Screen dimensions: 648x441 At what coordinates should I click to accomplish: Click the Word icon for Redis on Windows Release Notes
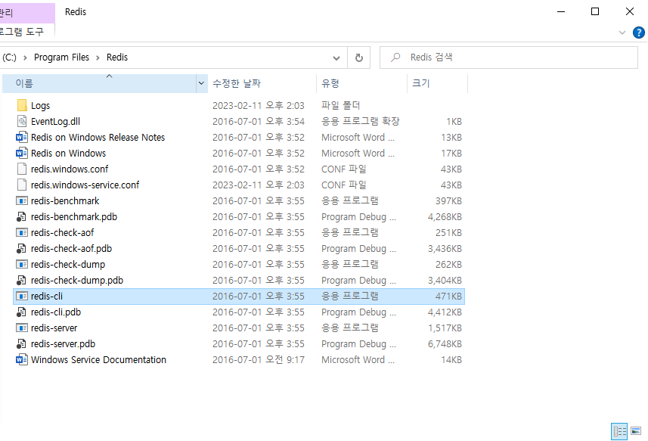(22, 137)
